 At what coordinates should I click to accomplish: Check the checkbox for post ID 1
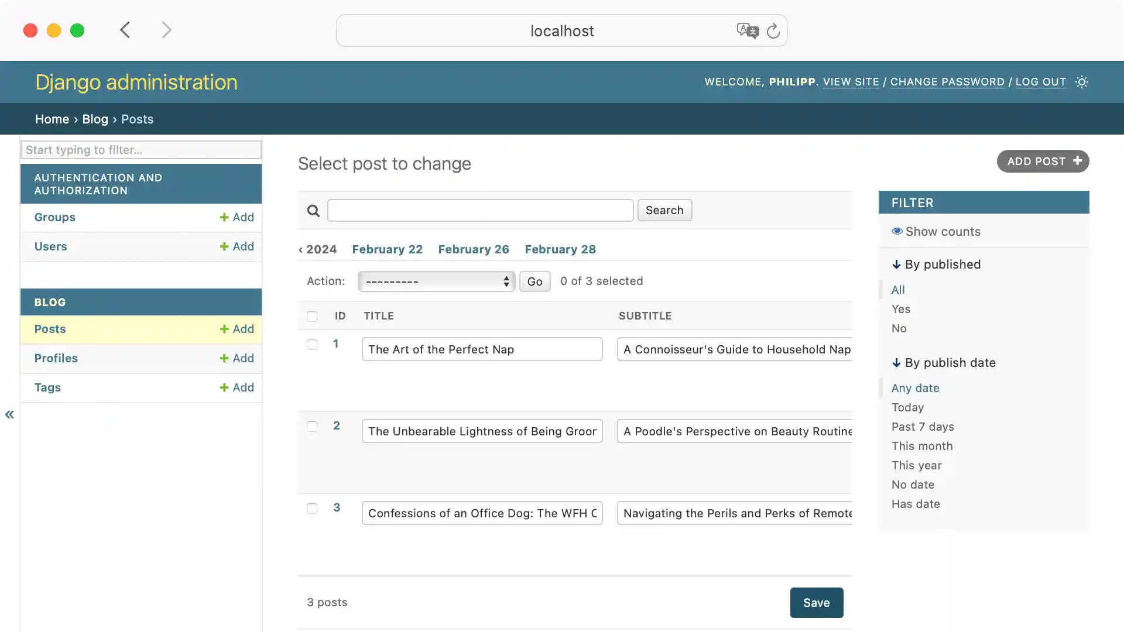point(312,345)
